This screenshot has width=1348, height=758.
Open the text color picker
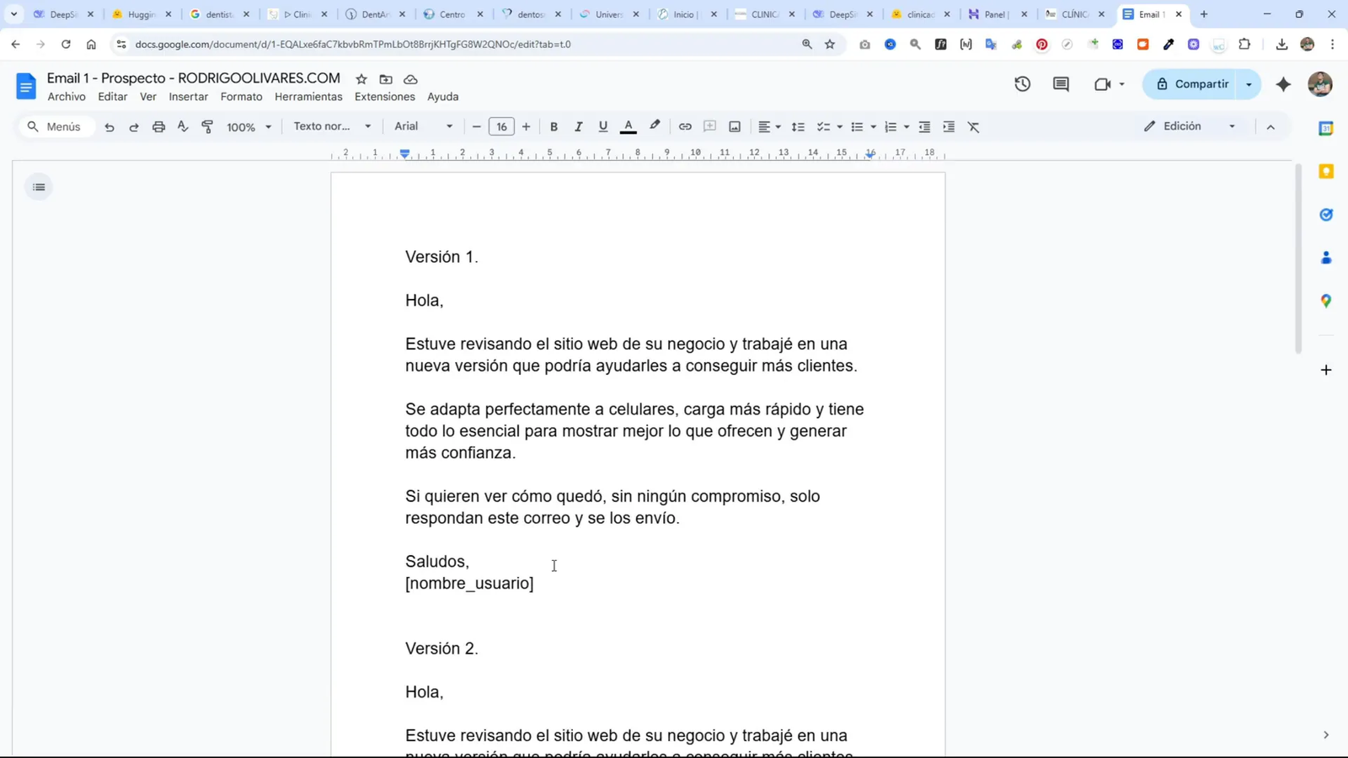(x=629, y=126)
